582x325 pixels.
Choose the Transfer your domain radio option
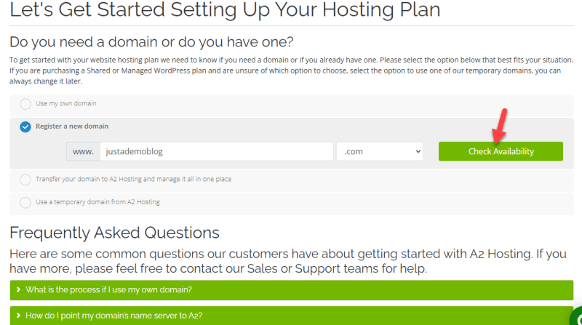point(25,180)
